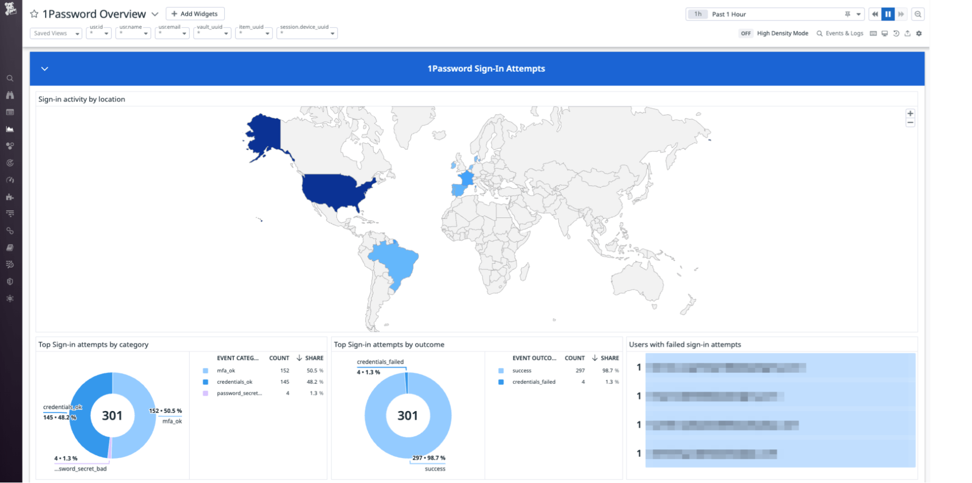Star the 1Password Overview dashboard
Image resolution: width=972 pixels, height=483 pixels.
34,14
